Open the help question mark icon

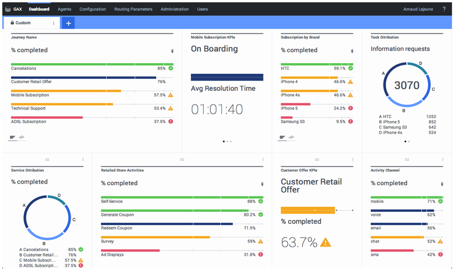[444, 9]
